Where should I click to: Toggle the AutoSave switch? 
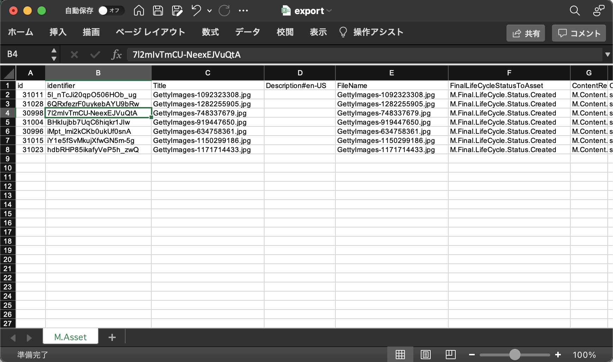coord(111,11)
